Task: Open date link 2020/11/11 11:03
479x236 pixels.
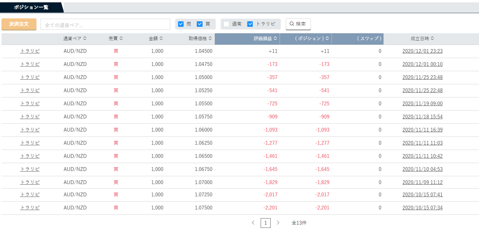Action: click(x=422, y=143)
